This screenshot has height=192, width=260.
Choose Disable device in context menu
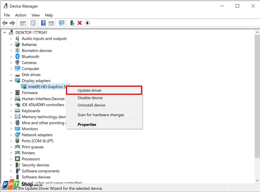tap(104, 98)
